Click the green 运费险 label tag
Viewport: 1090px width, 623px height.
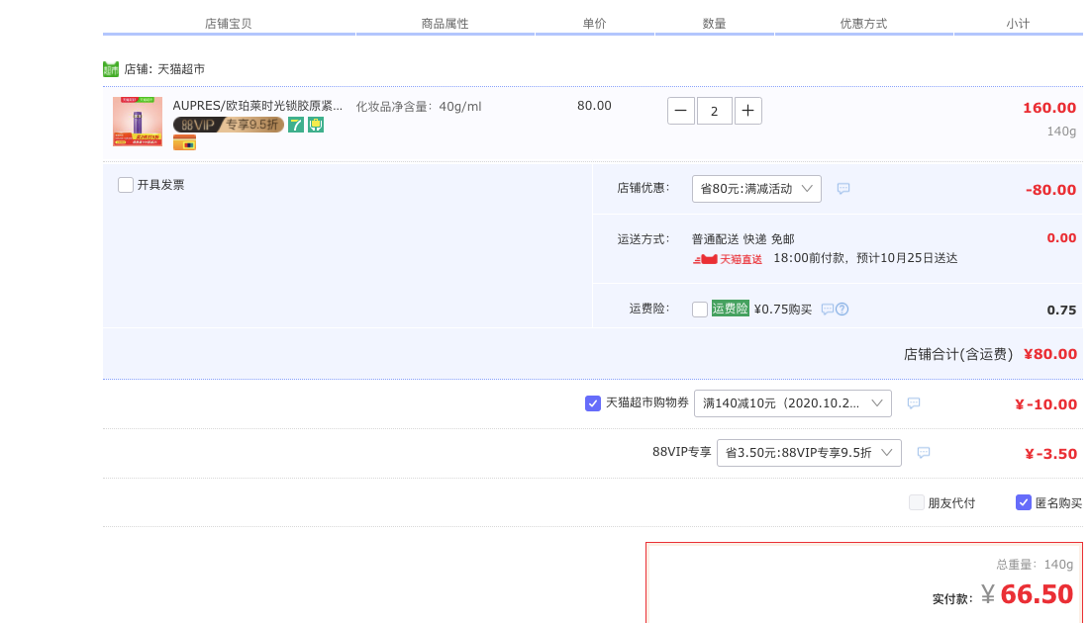pyautogui.click(x=730, y=309)
